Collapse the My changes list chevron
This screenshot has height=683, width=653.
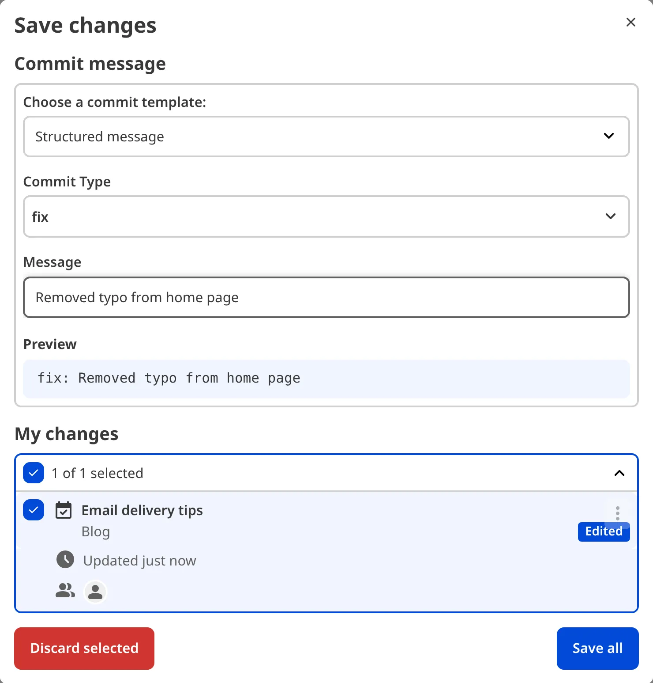619,473
